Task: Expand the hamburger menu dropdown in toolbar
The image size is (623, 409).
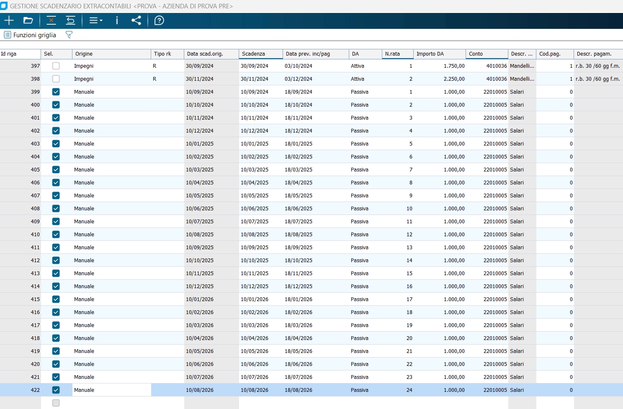Action: click(x=96, y=20)
